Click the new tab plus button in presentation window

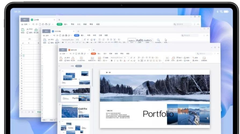pyautogui.click(x=93, y=50)
